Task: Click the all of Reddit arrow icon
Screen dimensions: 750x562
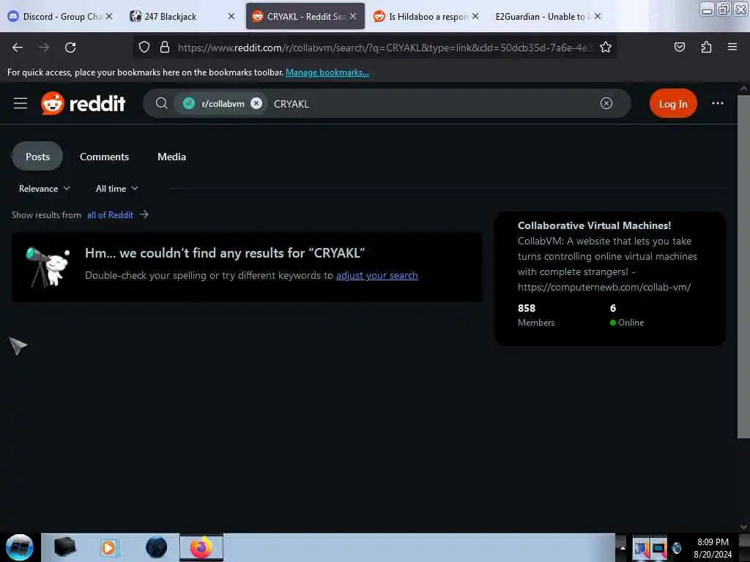Action: (144, 214)
